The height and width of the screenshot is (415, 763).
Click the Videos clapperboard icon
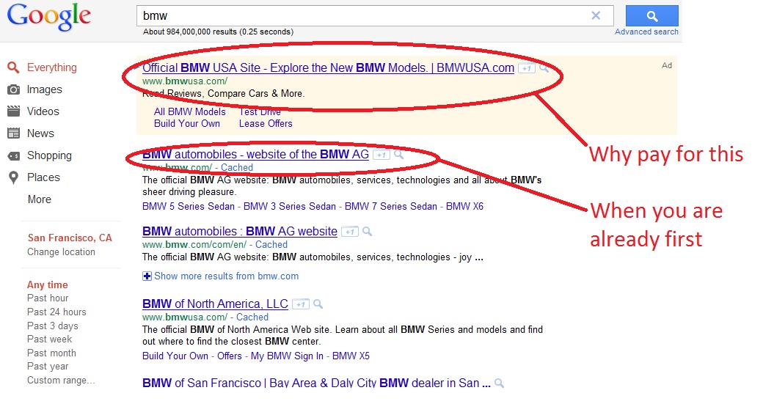point(14,111)
